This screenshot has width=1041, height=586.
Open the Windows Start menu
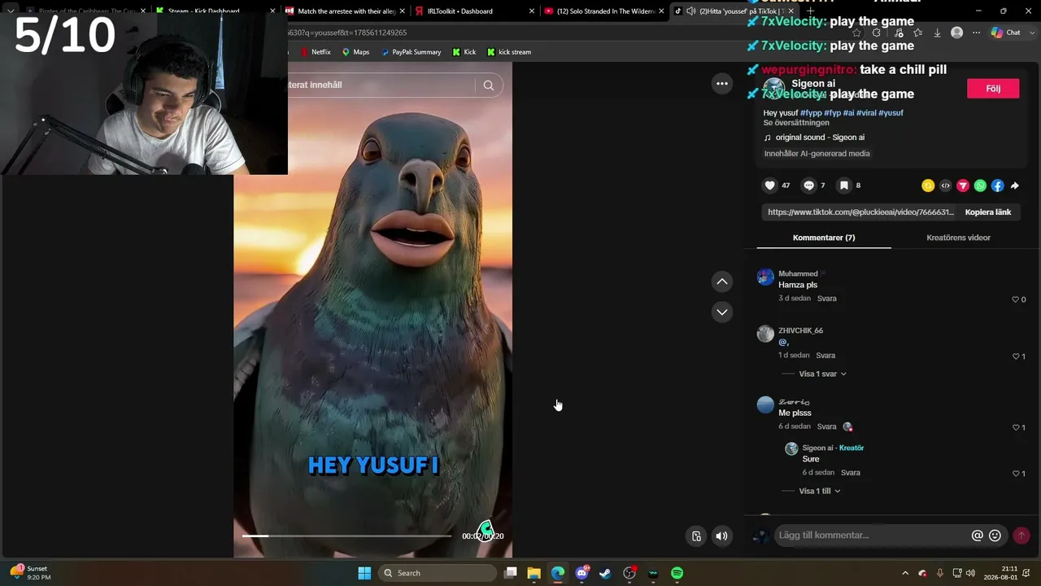[364, 573]
